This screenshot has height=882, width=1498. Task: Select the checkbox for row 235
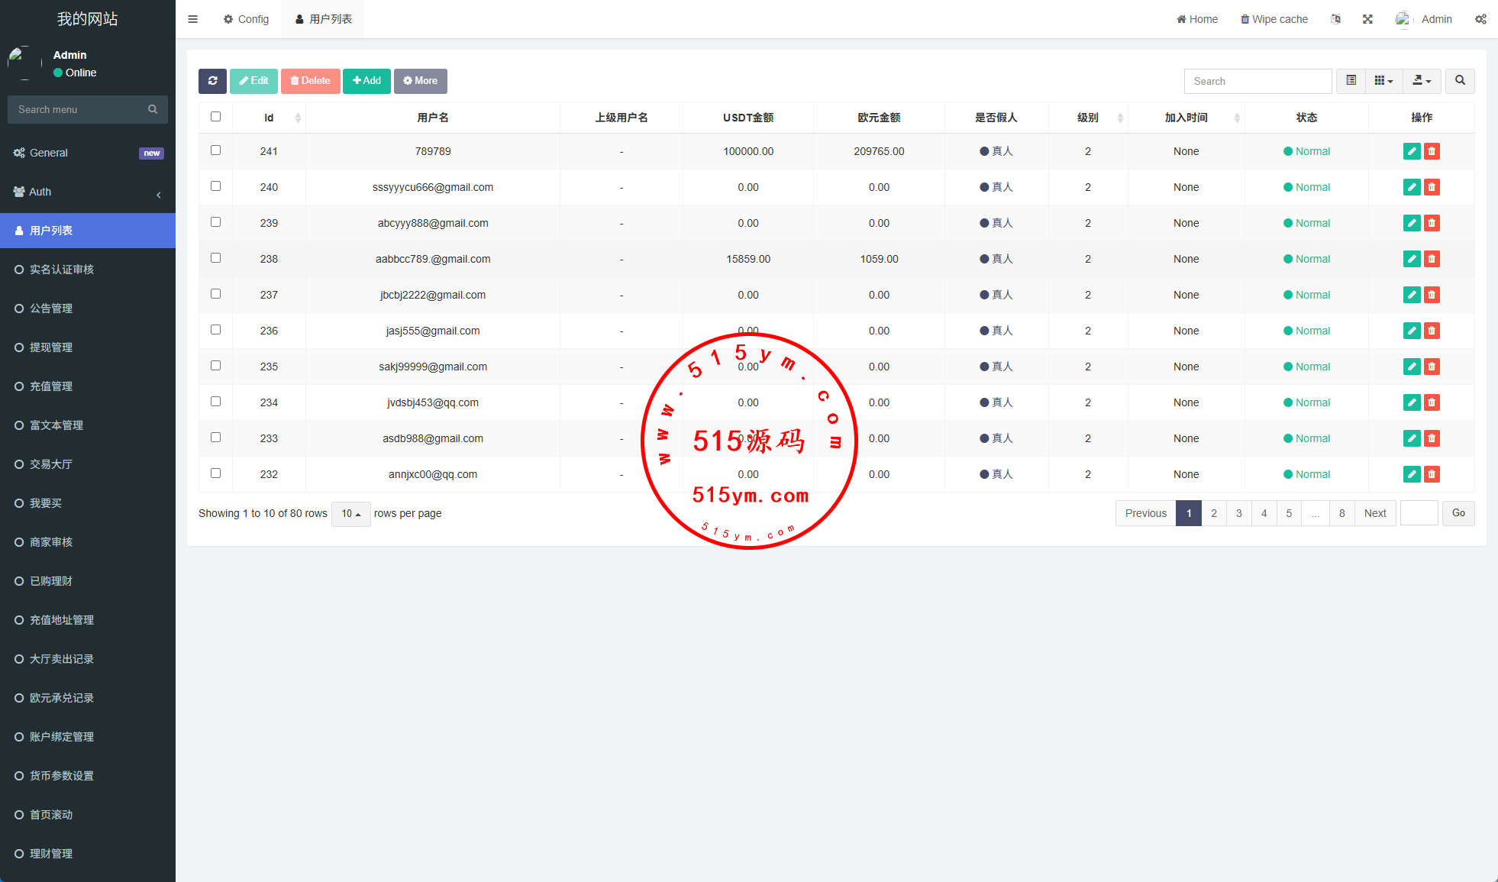215,366
